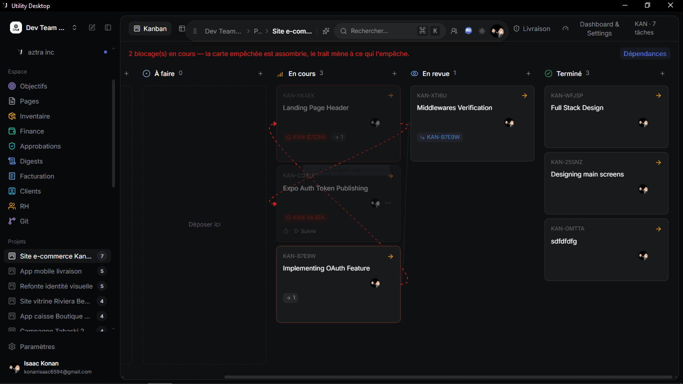Open Dashboard & Settings
Viewport: 683px width, 384px height.
pyautogui.click(x=599, y=28)
